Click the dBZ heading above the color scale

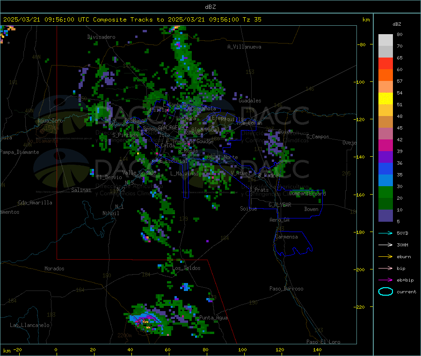point(397,24)
